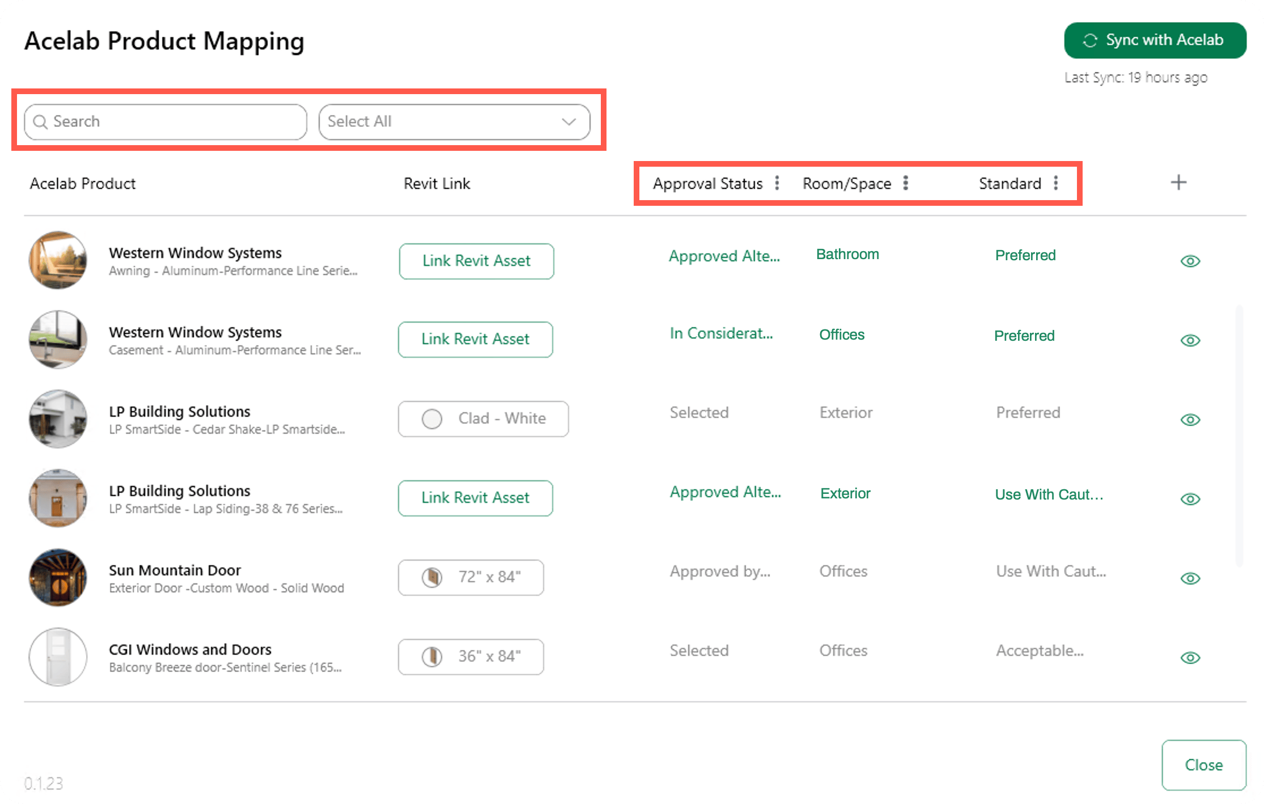Screen dimensions: 1264x804
Task: Open the Approved Alte... status for Awning window
Action: pyautogui.click(x=724, y=256)
